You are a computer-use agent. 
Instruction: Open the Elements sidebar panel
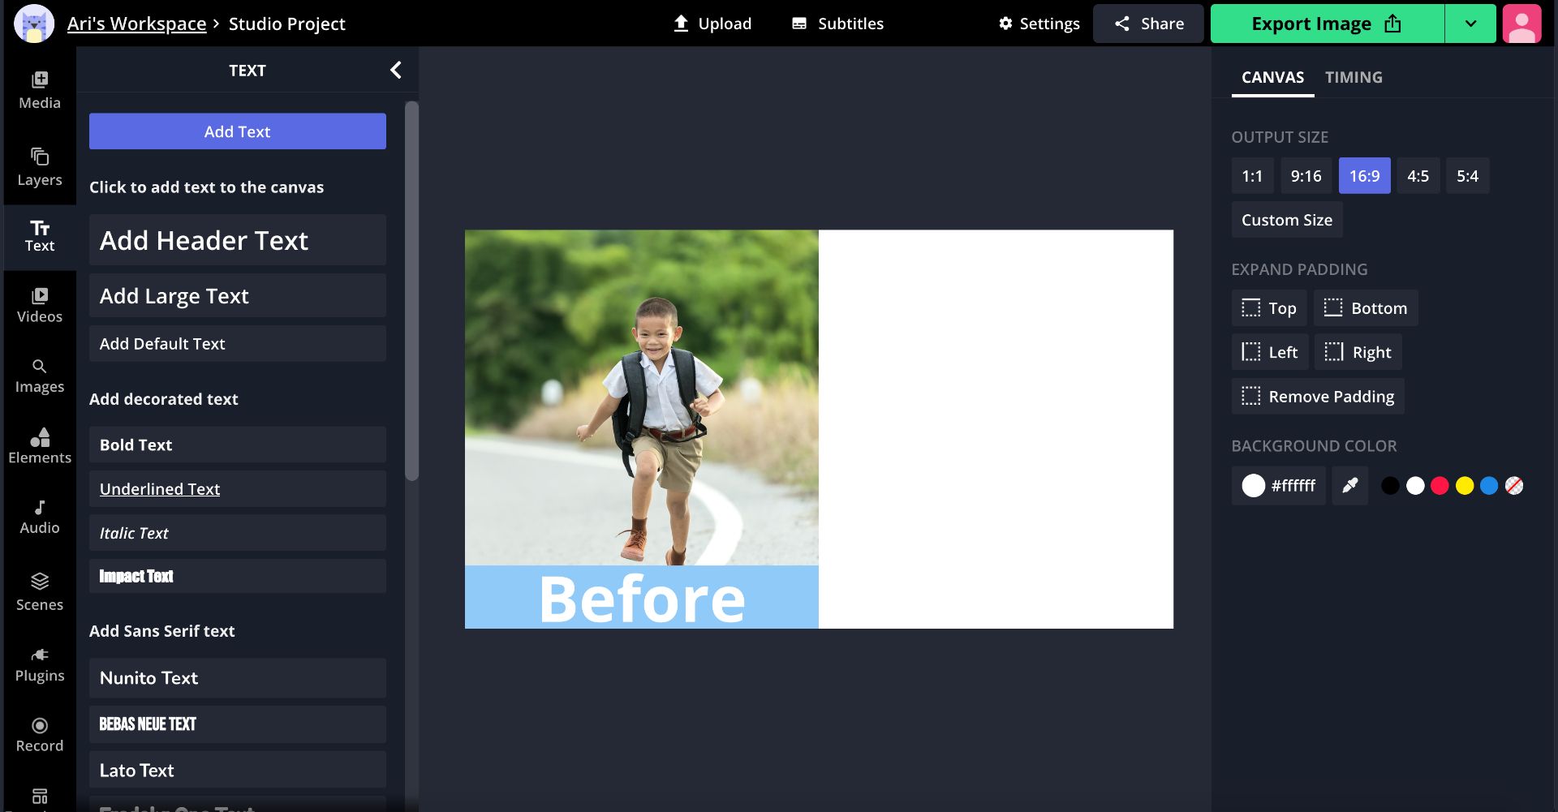point(39,446)
